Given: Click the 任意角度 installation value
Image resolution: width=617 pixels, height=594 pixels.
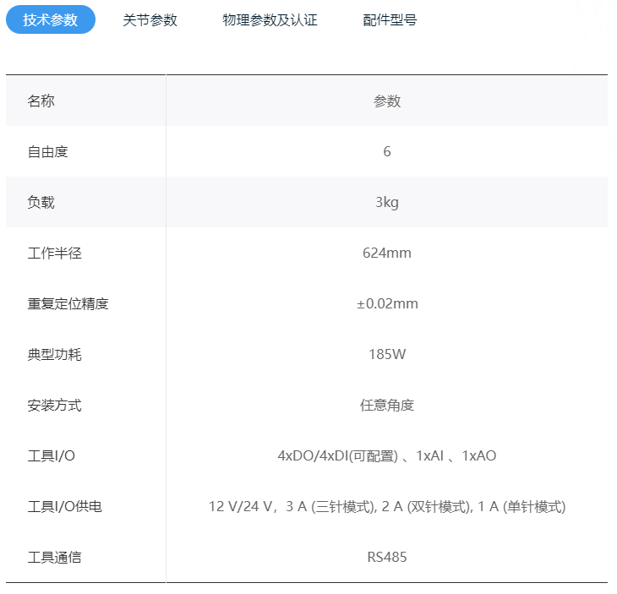Looking at the screenshot, I should click(387, 406).
